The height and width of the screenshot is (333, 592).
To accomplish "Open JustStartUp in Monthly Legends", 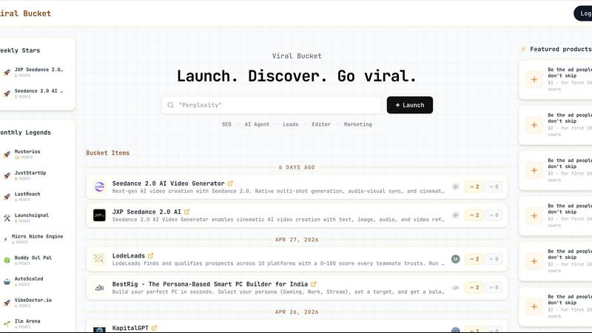I will (30, 173).
